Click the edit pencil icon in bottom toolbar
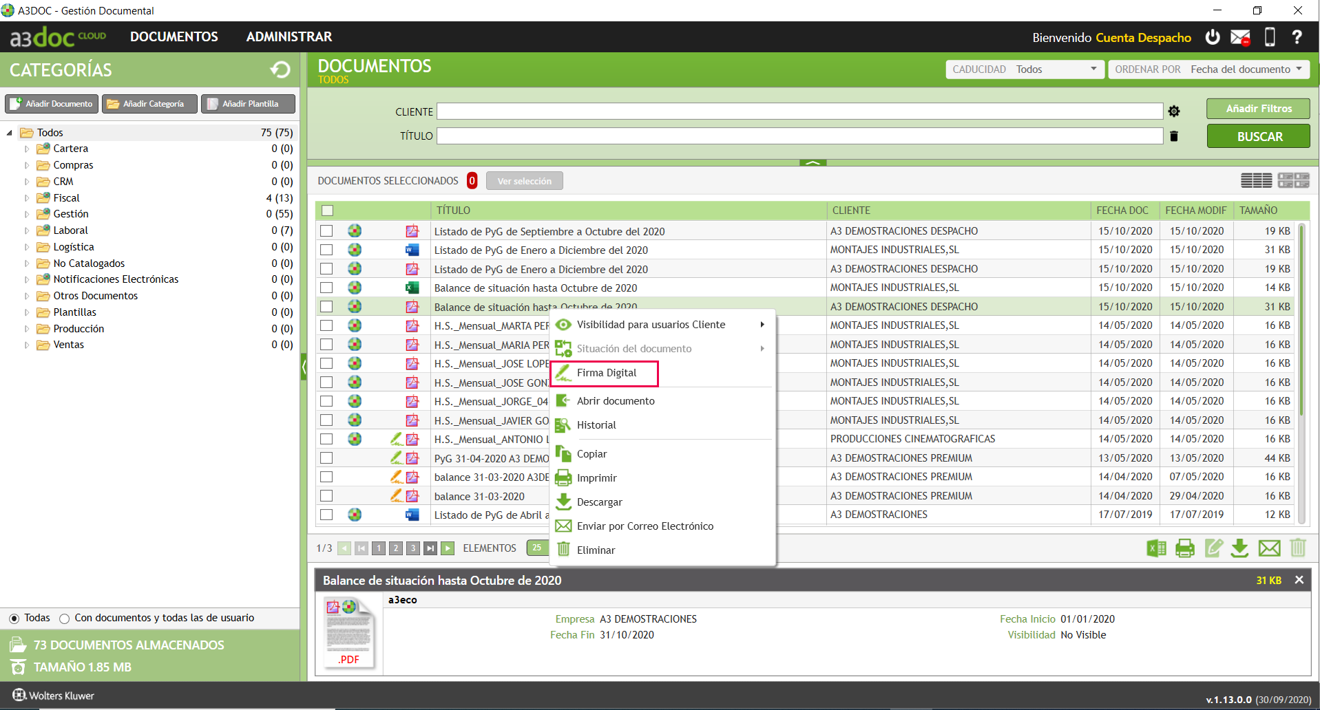Viewport: 1320px width, 710px height. tap(1214, 548)
